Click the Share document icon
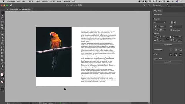This screenshot has height=104, width=185. coord(149,5)
